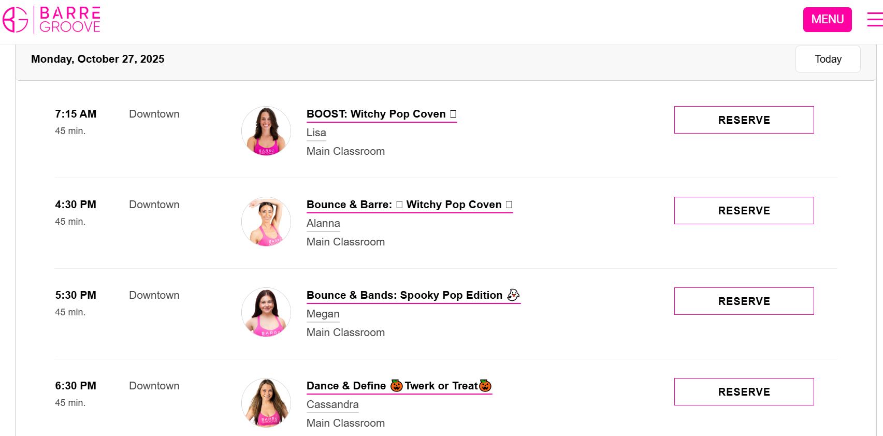This screenshot has height=436, width=883.
Task: Reserve the 5:30 PM Bounce & Bands class
Action: click(744, 301)
